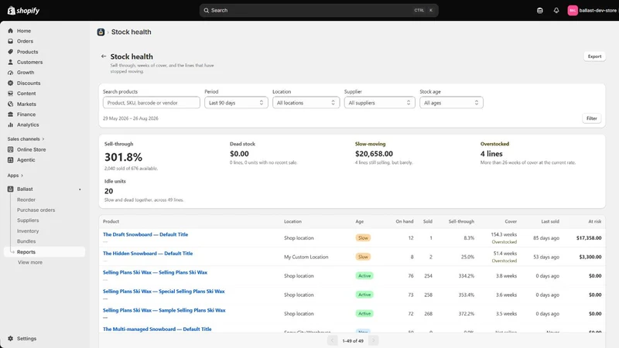This screenshot has width=619, height=348.
Task: Click the Ballast breadcrumb app icon
Action: point(101,32)
